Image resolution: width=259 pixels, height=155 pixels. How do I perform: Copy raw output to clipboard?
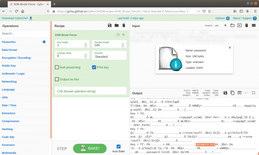tap(232, 93)
